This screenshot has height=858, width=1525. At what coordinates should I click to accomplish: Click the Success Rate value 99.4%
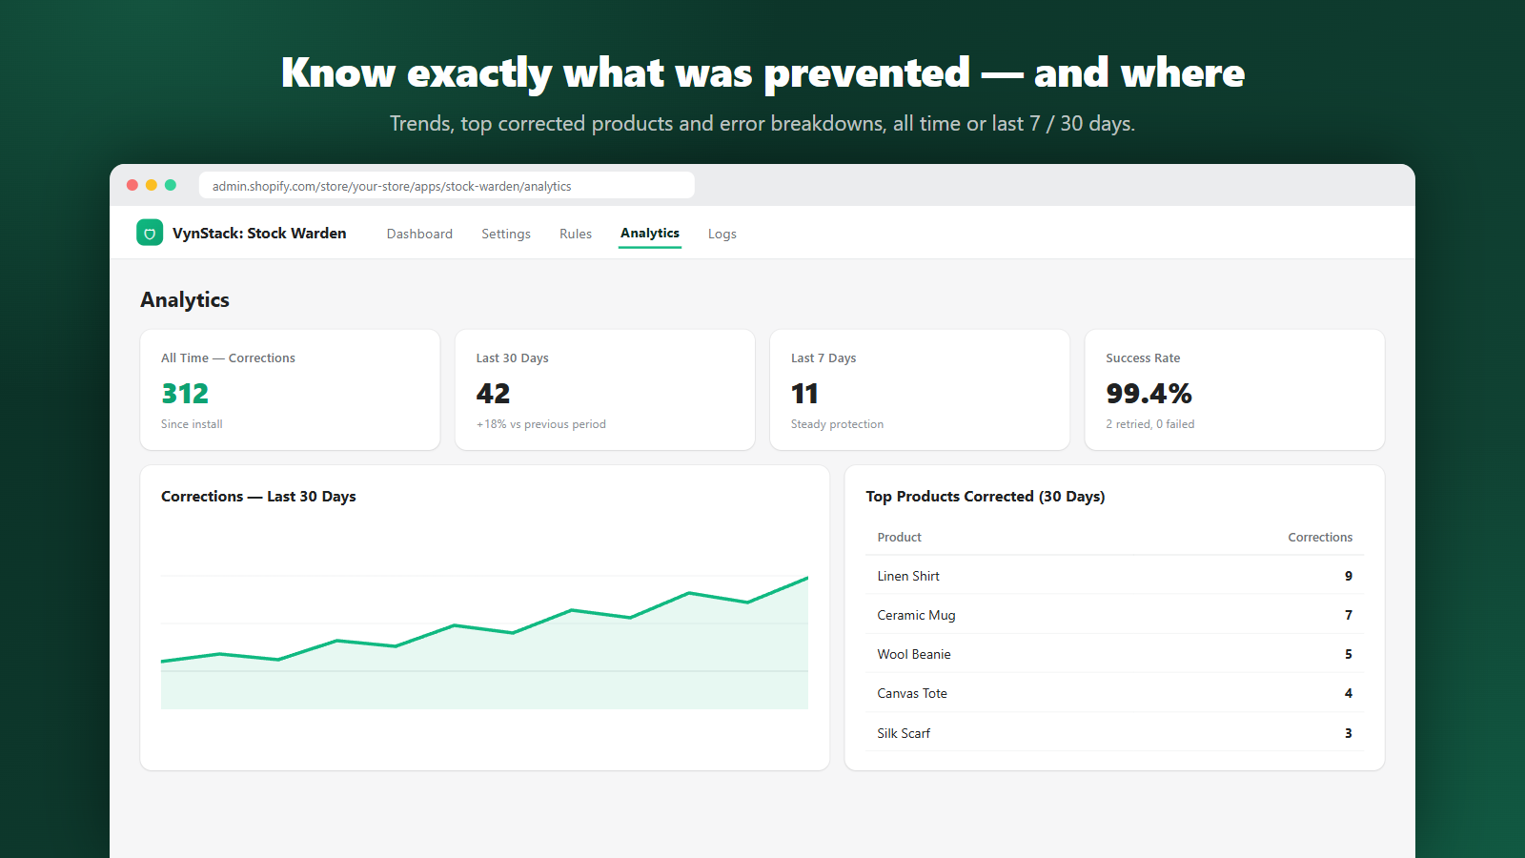[x=1149, y=393]
